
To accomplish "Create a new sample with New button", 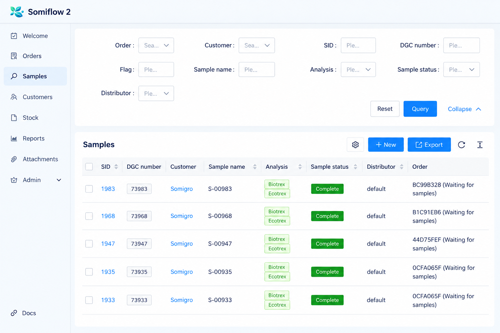I will pos(386,145).
